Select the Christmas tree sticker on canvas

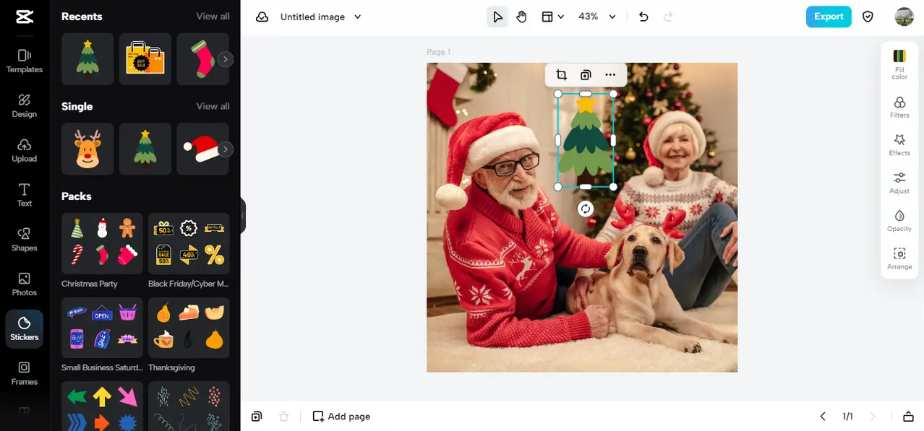[586, 140]
